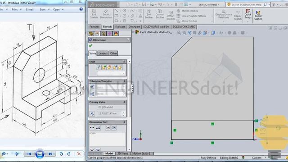The width and height of the screenshot is (288, 162).
Task: Click the Zoom to Fit view icon
Action: click(x=179, y=33)
